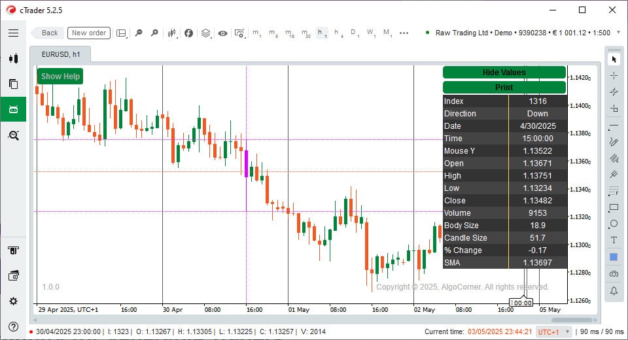Open the blue drawing color swatch
628x340 pixels.
click(614, 257)
